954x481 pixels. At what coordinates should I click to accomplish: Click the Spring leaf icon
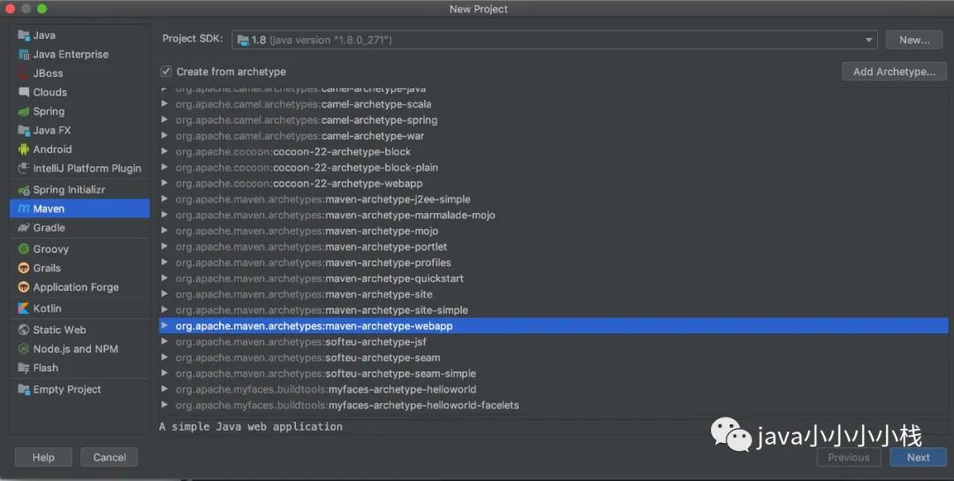(x=24, y=111)
